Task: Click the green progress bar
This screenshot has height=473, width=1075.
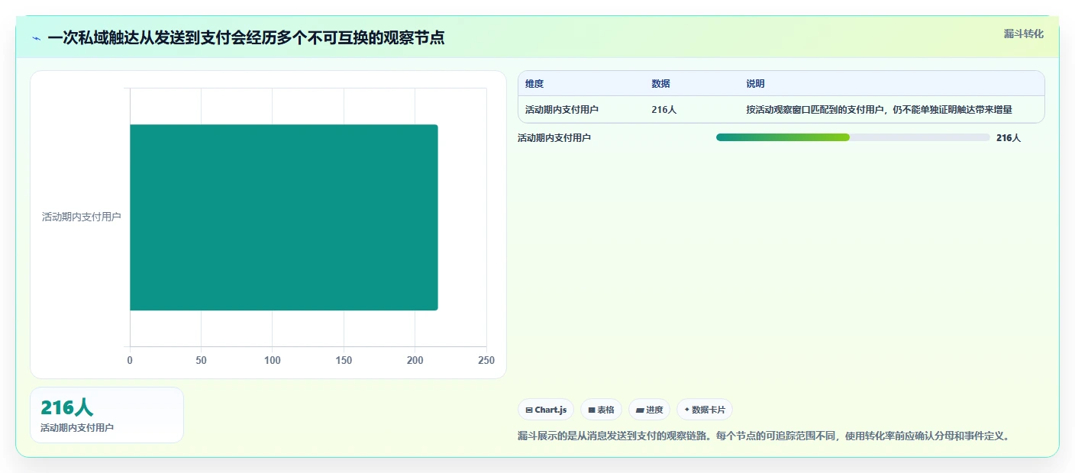Action: 783,137
